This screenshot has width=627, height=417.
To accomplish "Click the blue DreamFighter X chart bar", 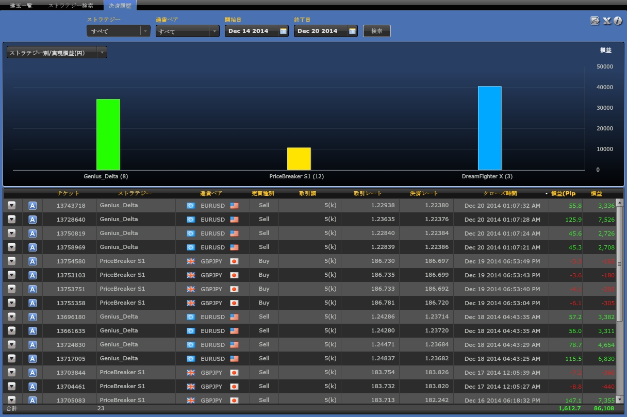I will (490, 128).
